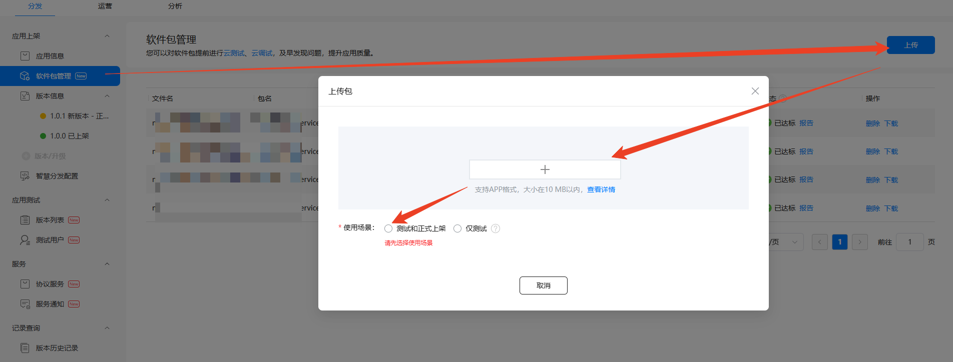Go to the next page arrow
The image size is (953, 362).
(x=860, y=242)
